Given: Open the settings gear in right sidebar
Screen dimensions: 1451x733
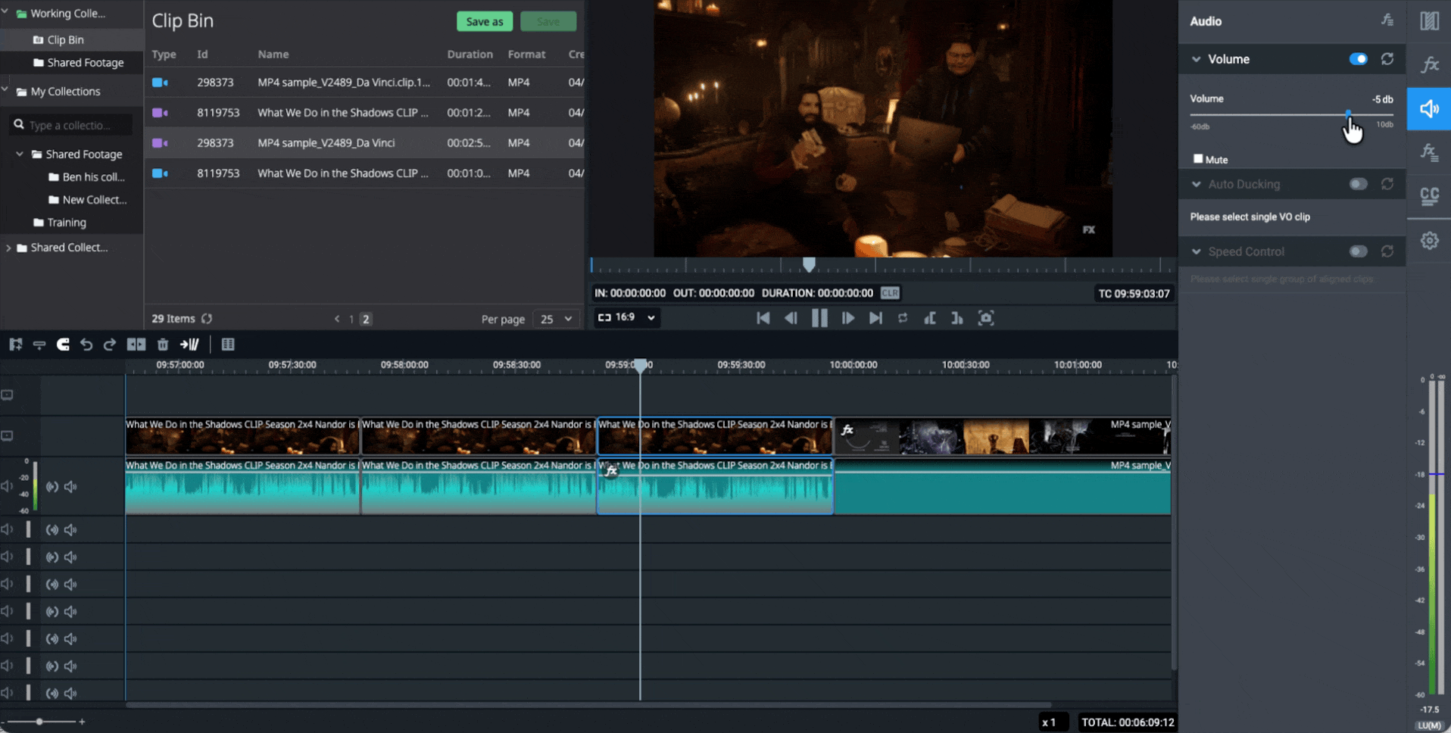Looking at the screenshot, I should pos(1429,241).
